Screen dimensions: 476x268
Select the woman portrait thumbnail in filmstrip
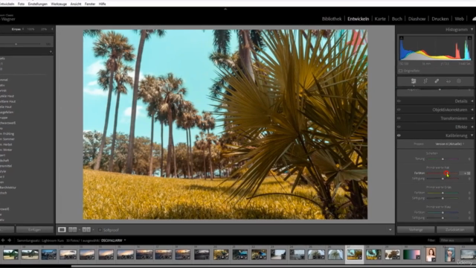pyautogui.click(x=431, y=255)
